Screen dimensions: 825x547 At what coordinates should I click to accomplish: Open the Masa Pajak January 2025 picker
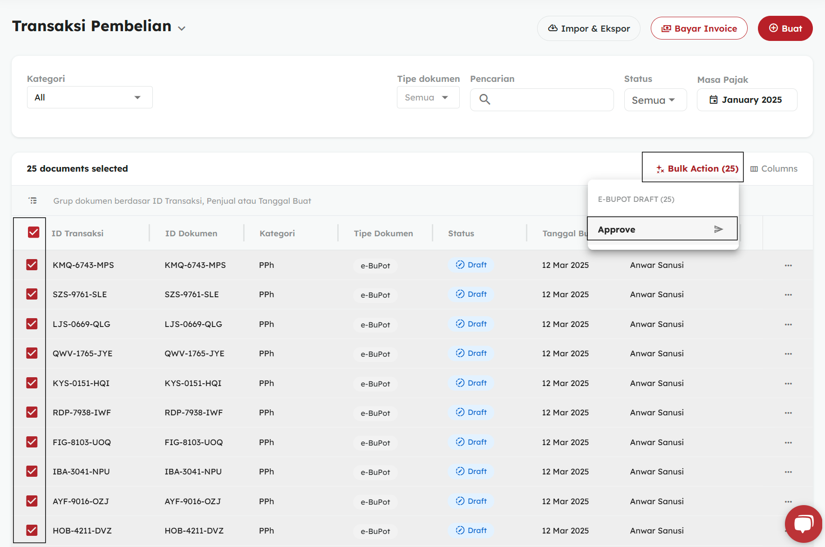point(746,100)
